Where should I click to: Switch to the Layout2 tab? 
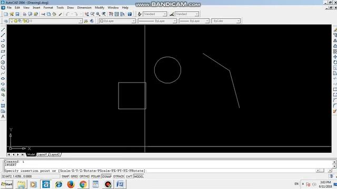55,154
